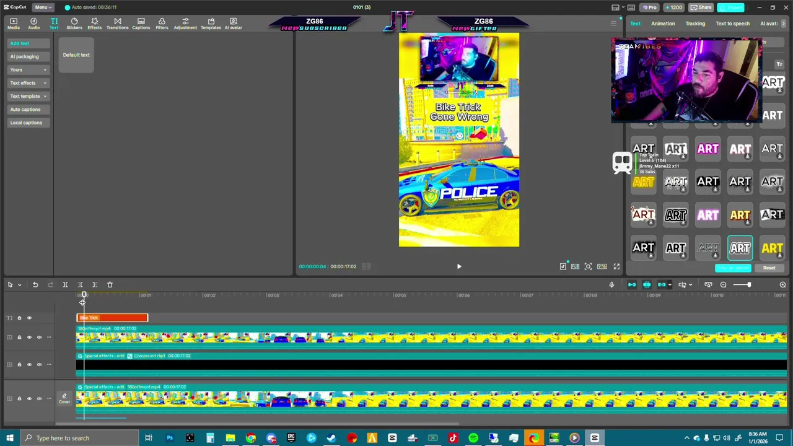Open the AI avatar panel
Viewport: 793px width, 446px height.
click(233, 24)
